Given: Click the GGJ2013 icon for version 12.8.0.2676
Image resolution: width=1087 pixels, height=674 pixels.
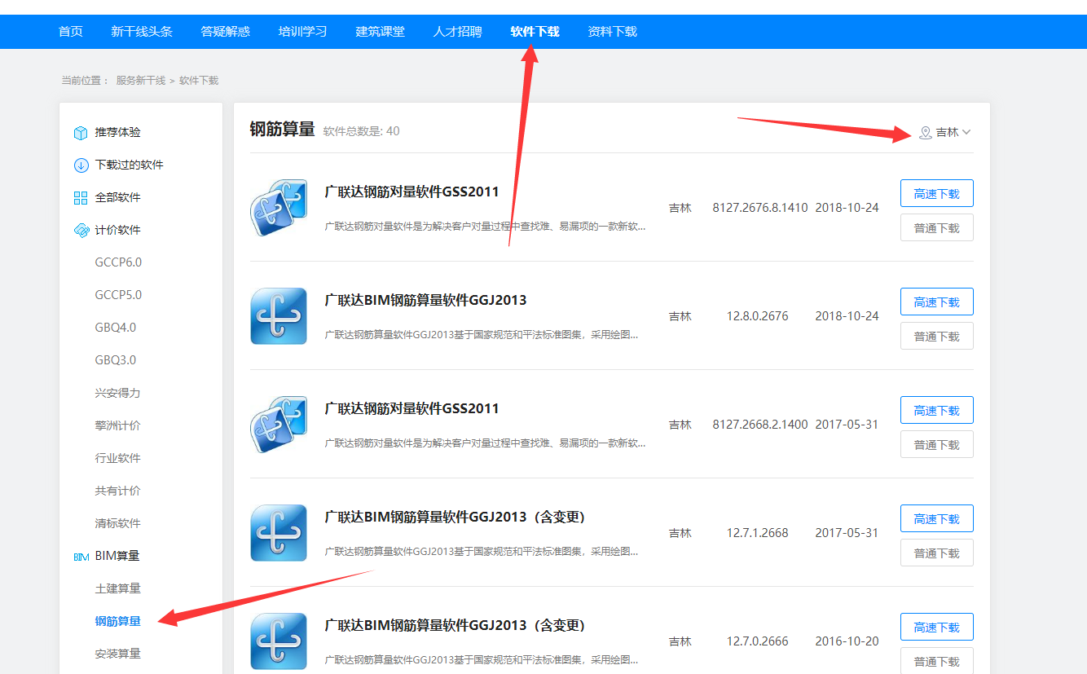Looking at the screenshot, I should tap(279, 316).
